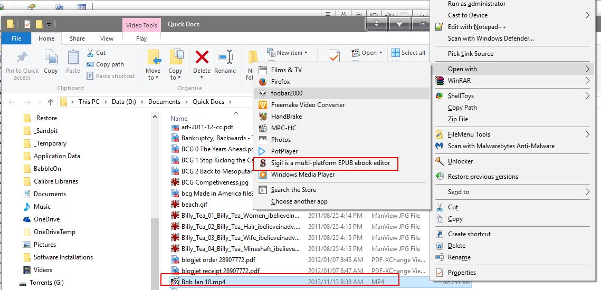Click the Firefox logo icon
Viewport: 601px width, 290px height.
pyautogui.click(x=263, y=82)
